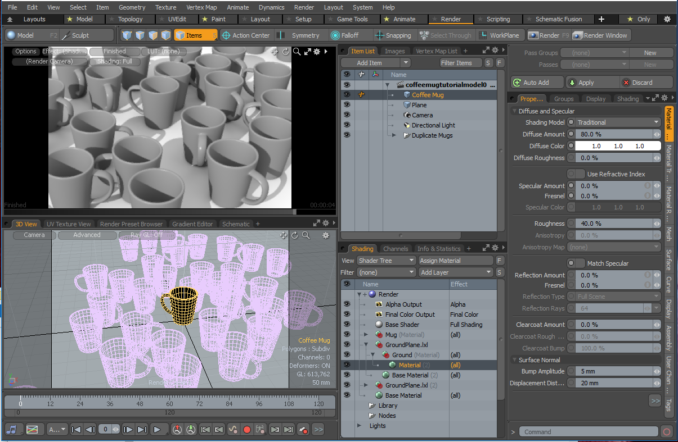Image resolution: width=678 pixels, height=442 pixels.
Task: Enable the Match Specular toggle
Action: pos(576,263)
